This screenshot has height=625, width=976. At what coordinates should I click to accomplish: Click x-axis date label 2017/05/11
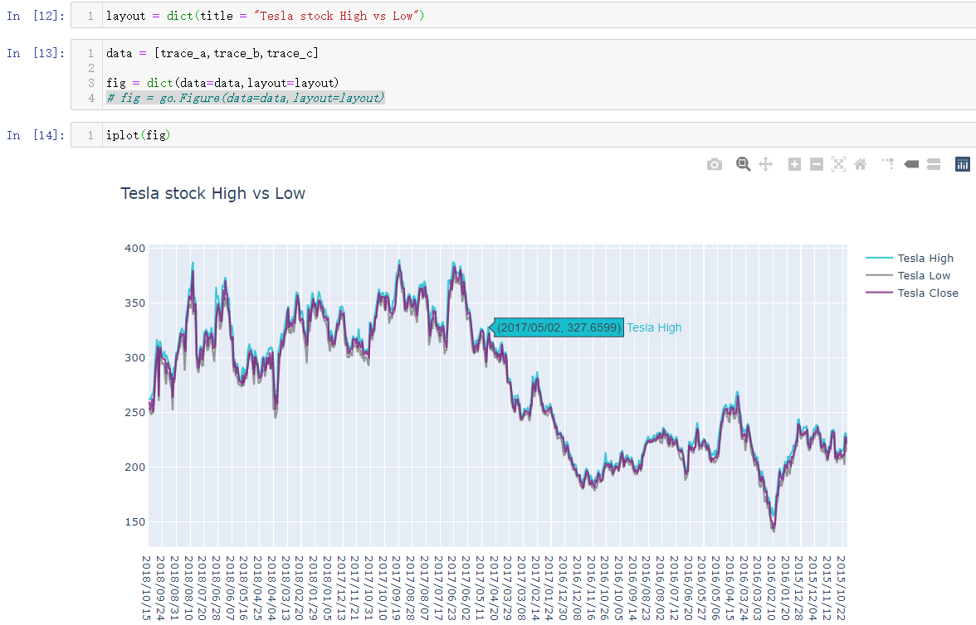[x=481, y=588]
